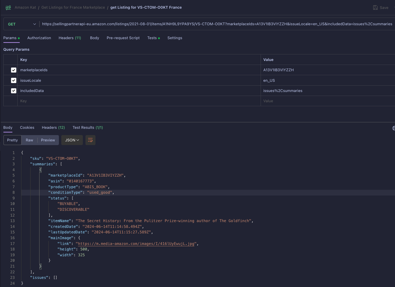Click the lastUpdatedDate value in the response
395x287 pixels.
(121, 232)
